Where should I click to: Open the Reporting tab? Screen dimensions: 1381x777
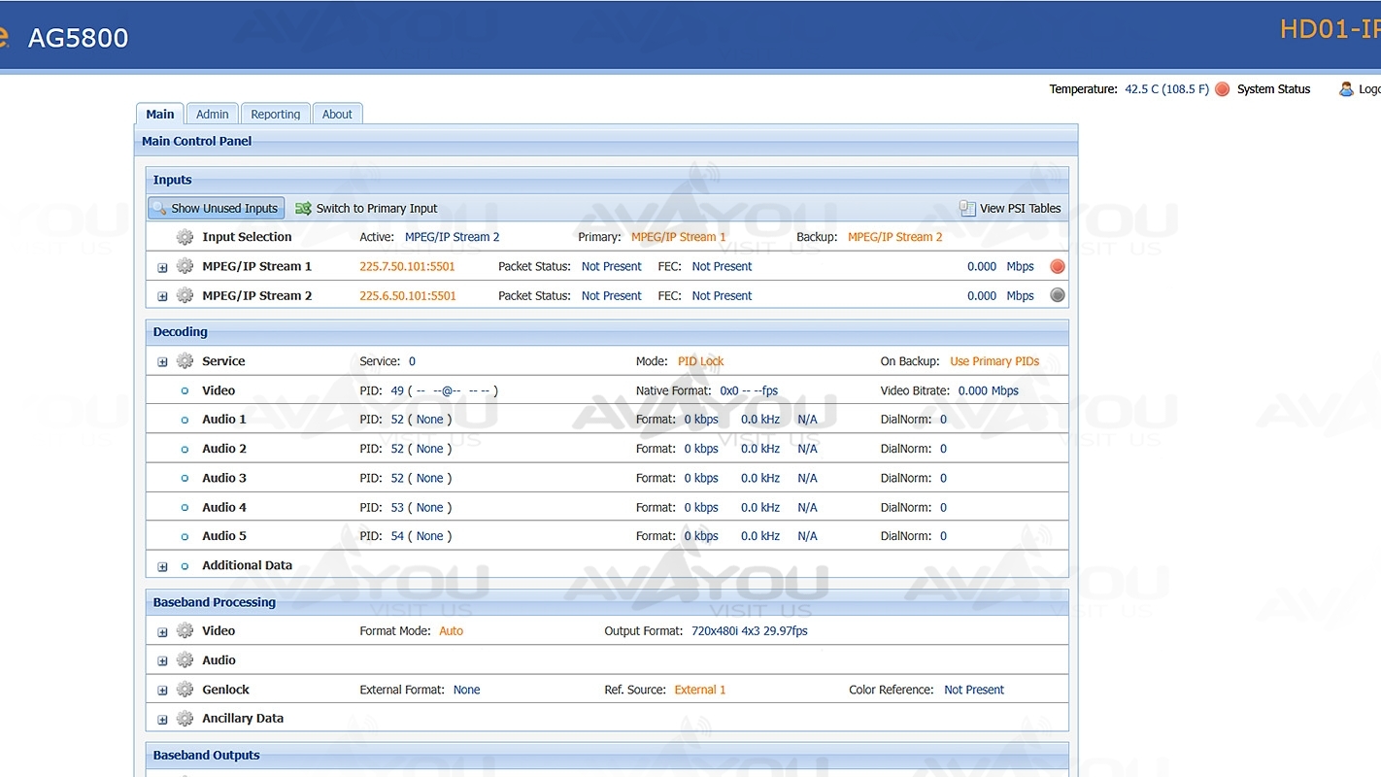pyautogui.click(x=275, y=114)
